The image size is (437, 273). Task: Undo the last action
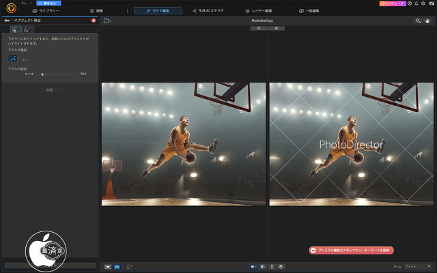point(24,3)
